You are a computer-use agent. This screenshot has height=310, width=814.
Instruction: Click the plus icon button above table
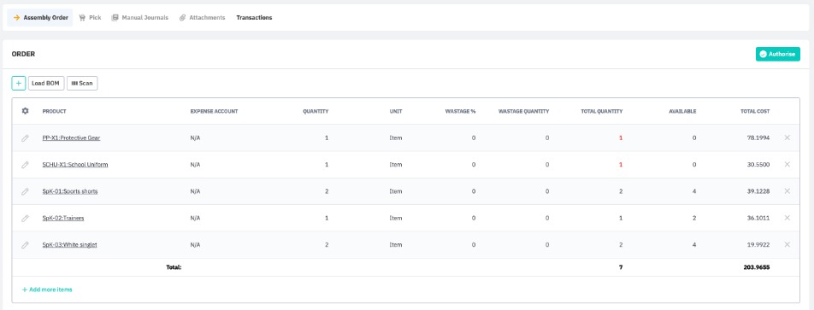click(19, 83)
